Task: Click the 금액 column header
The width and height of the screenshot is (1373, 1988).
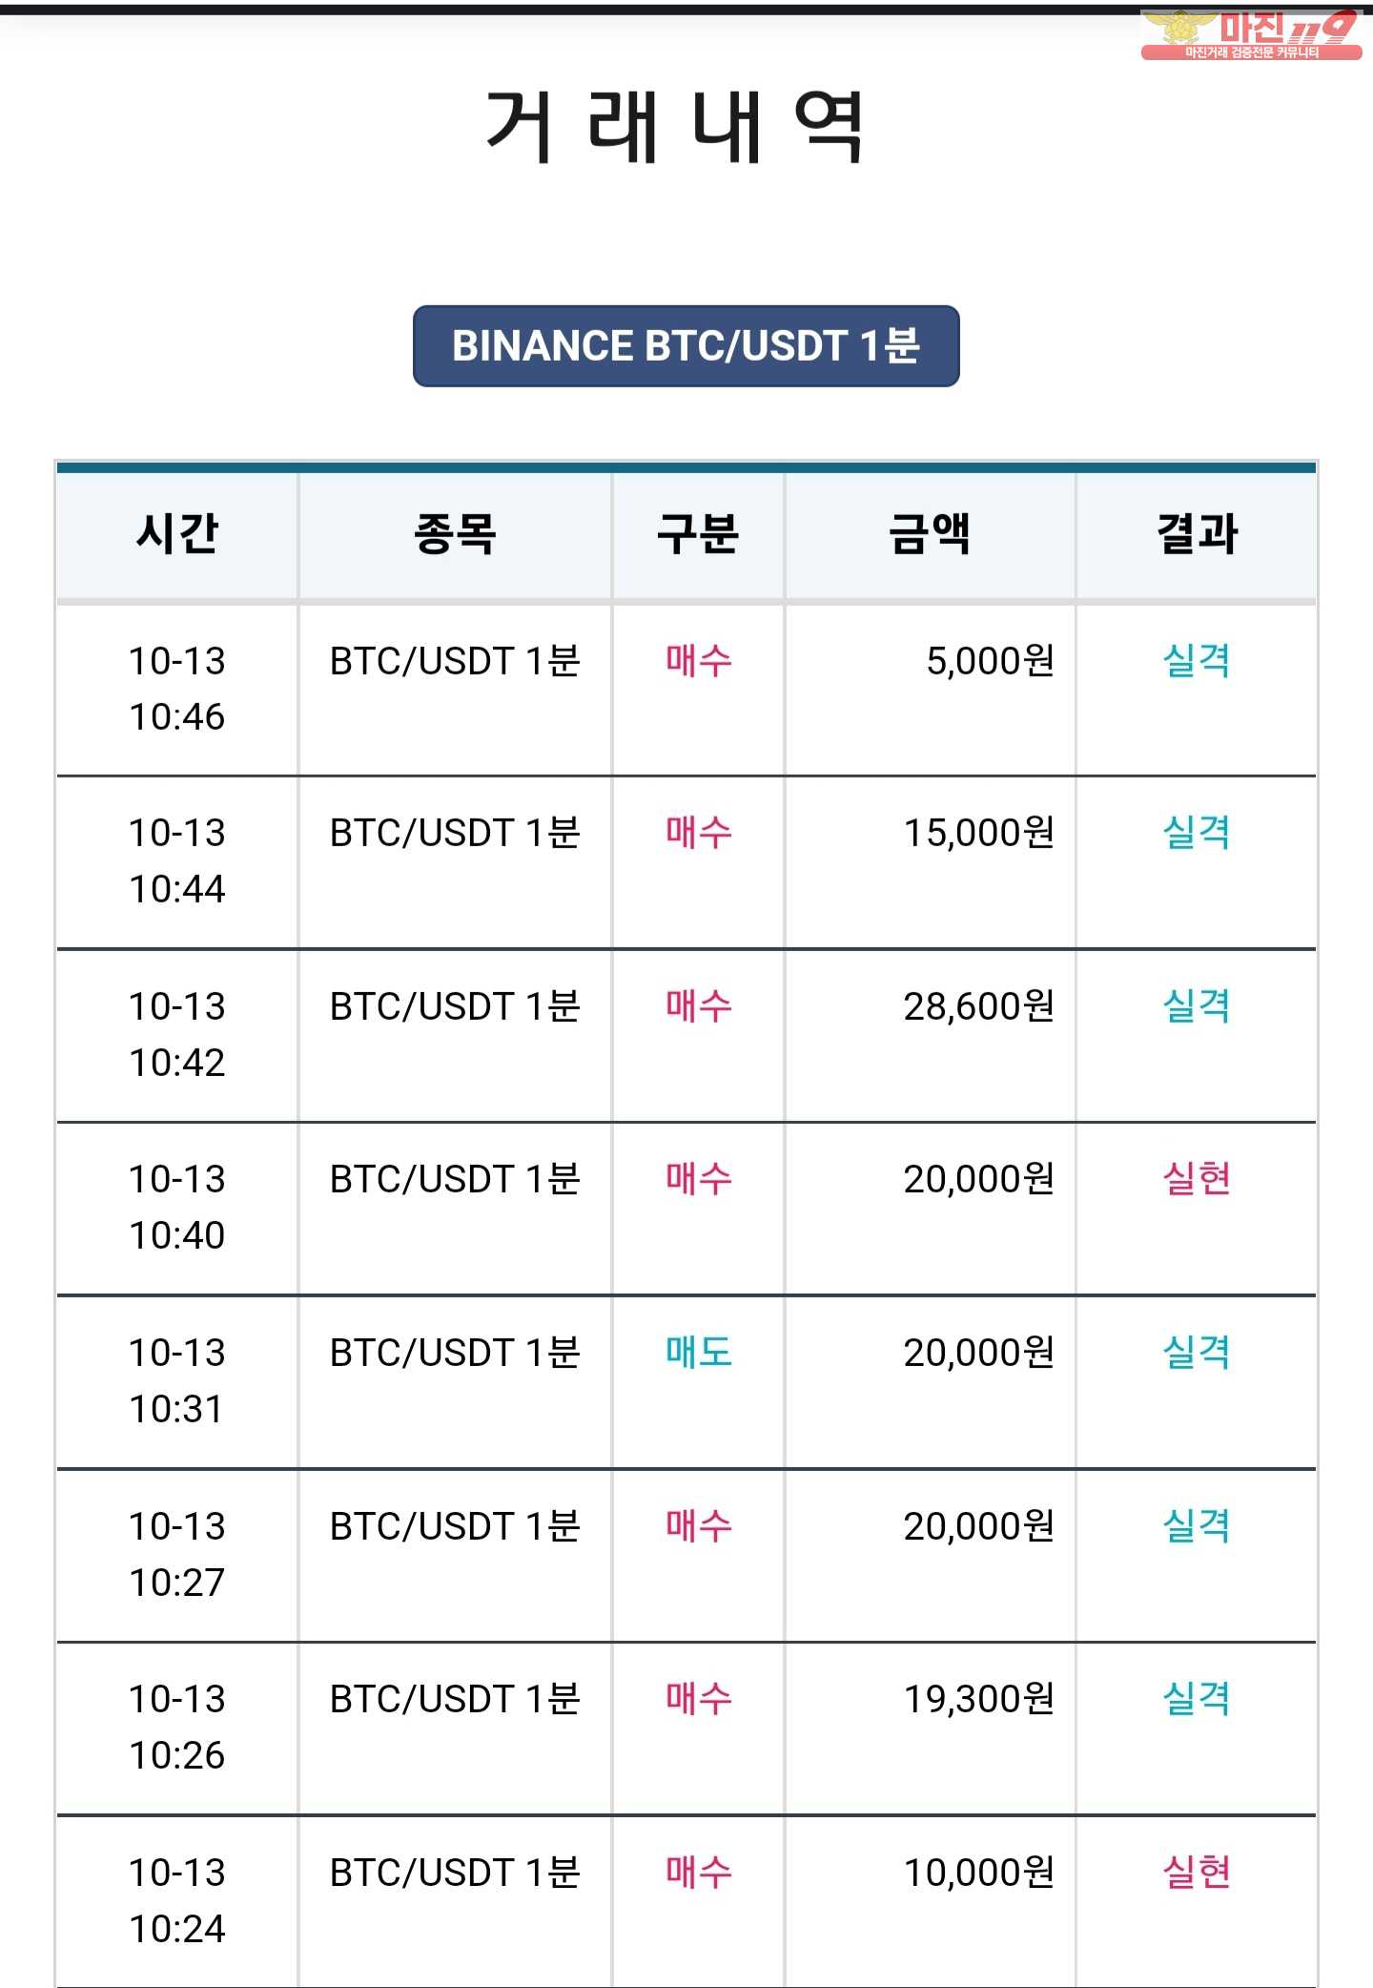Action: tap(930, 533)
